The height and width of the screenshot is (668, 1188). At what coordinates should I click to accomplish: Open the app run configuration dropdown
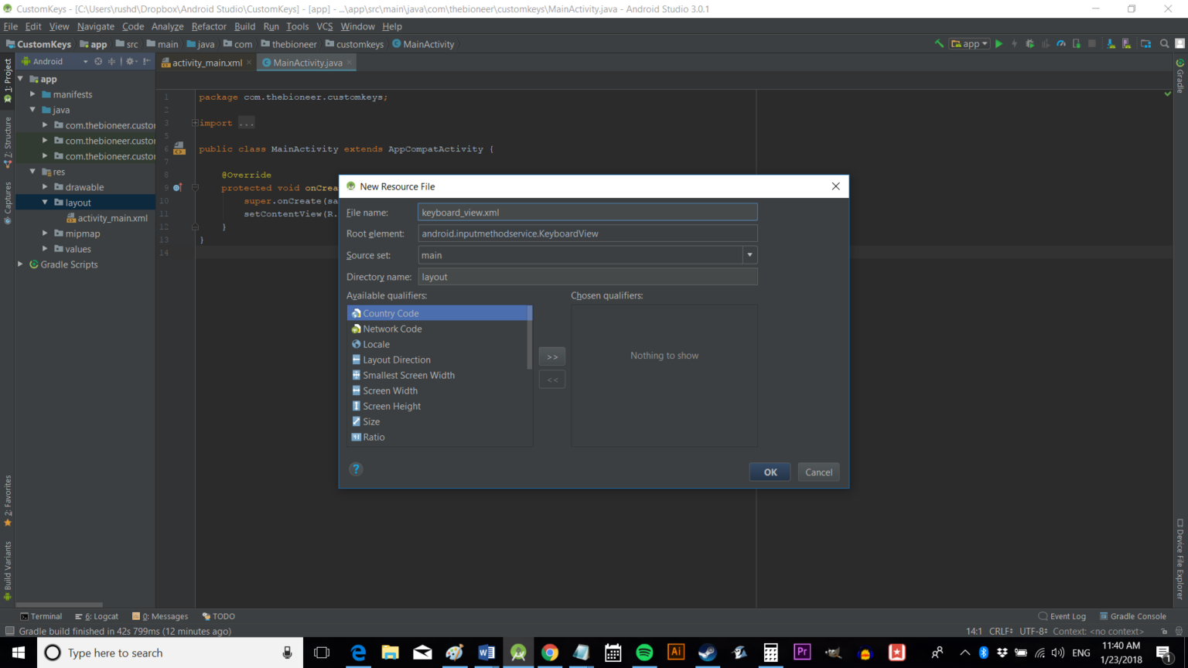(970, 44)
